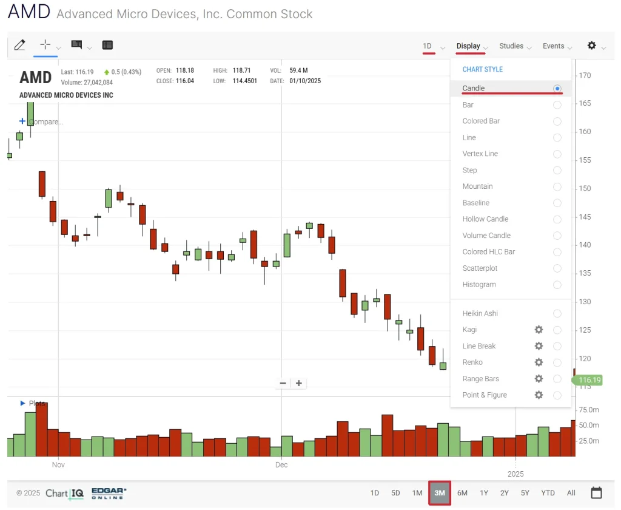The height and width of the screenshot is (510, 621).
Task: Set range to 3M
Action: 440,493
